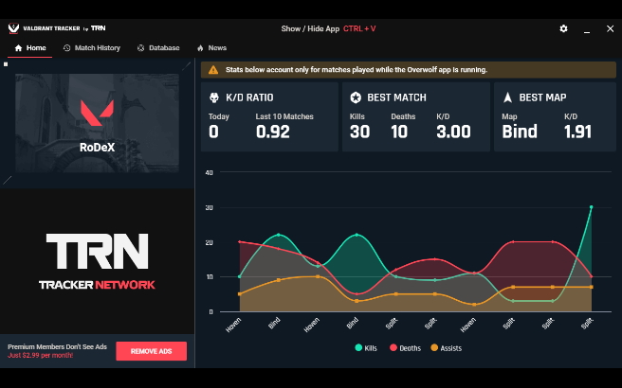Open the Database tab
Viewport: 622px width, 388px height.
pos(158,47)
